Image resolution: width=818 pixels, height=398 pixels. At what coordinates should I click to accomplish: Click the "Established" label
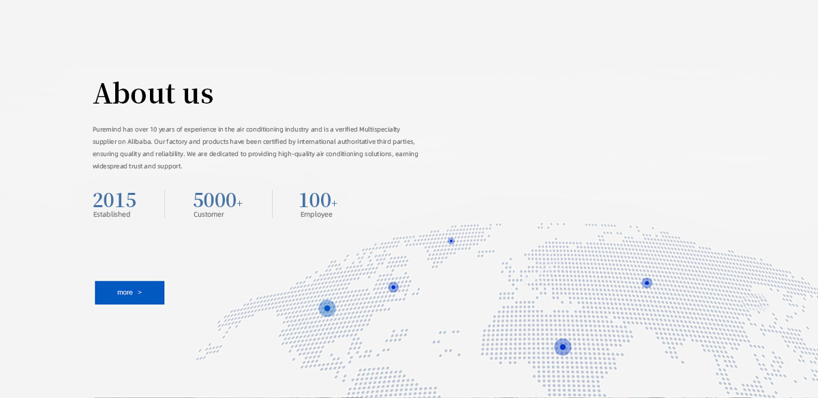(x=112, y=214)
